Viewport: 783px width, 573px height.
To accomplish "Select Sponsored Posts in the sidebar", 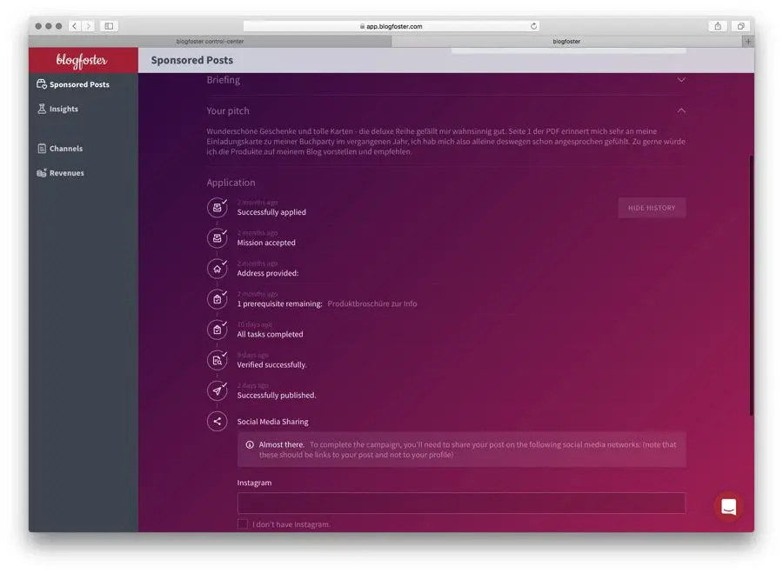I will click(x=78, y=85).
